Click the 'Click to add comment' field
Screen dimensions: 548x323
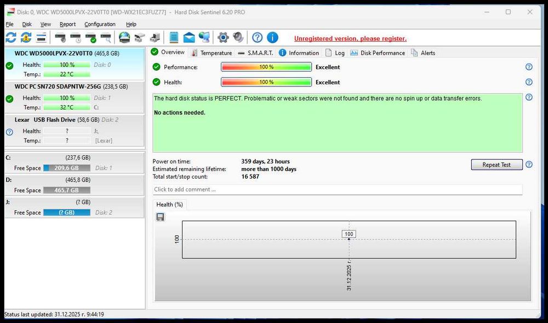point(338,189)
